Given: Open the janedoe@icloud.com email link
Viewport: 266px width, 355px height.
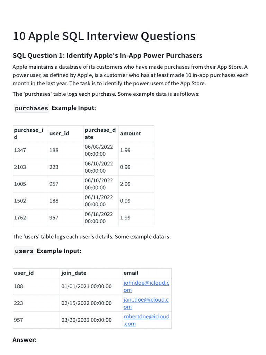Looking at the screenshot, I should pos(146,300).
